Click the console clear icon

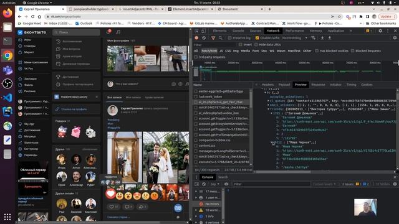pos(204,184)
